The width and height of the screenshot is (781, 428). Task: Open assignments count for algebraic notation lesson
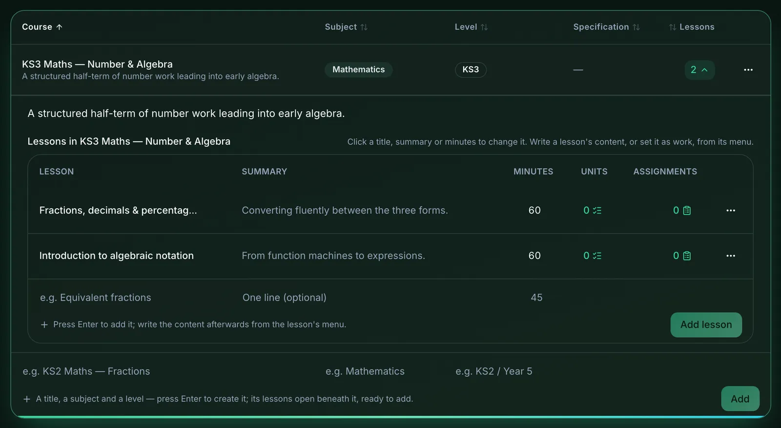coord(682,256)
